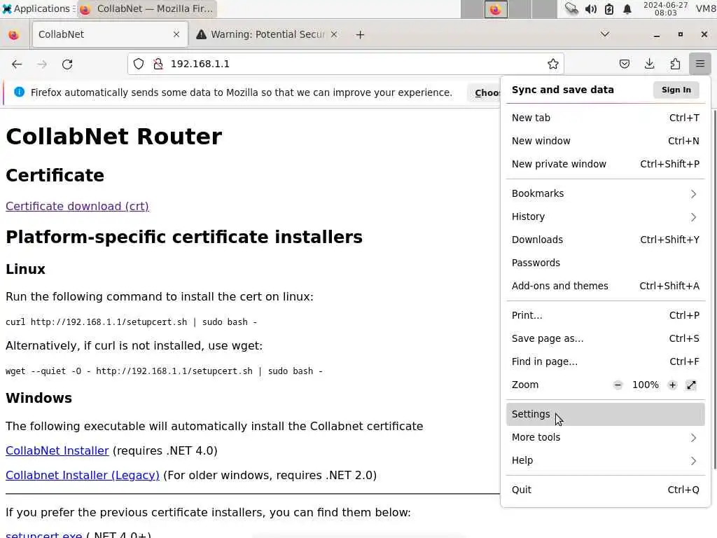This screenshot has height=538, width=717.
Task: Click the network icon in system tray
Action: (x=571, y=9)
